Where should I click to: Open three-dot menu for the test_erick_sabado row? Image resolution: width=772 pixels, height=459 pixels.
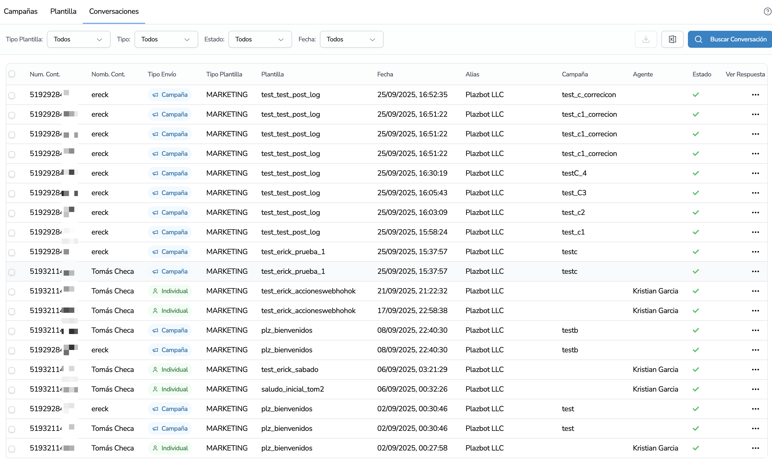pos(755,370)
